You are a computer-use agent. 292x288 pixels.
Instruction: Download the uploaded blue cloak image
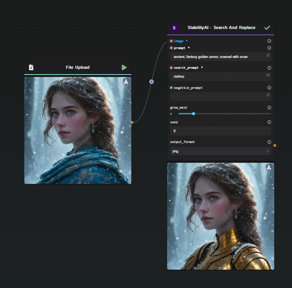126,82
